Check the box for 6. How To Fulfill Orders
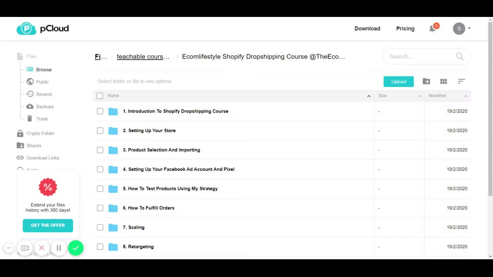Image resolution: width=493 pixels, height=277 pixels. pos(100,208)
